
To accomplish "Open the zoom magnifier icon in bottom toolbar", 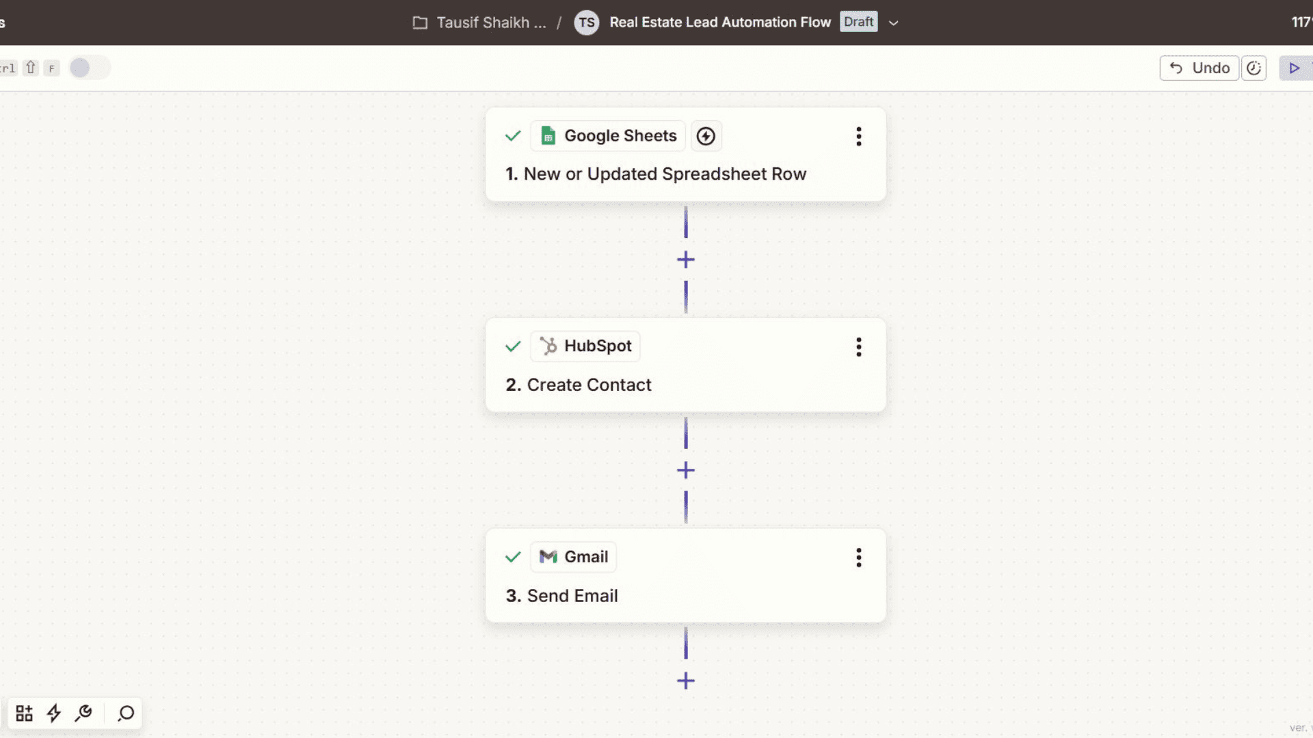I will [x=125, y=714].
